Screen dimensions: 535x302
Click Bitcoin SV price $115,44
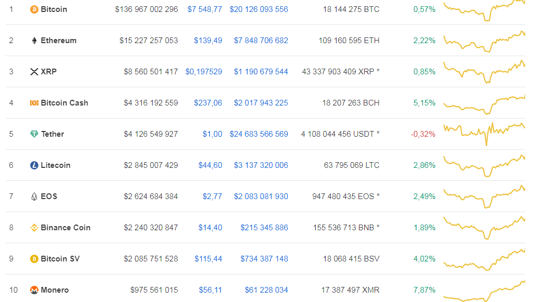coord(208,259)
